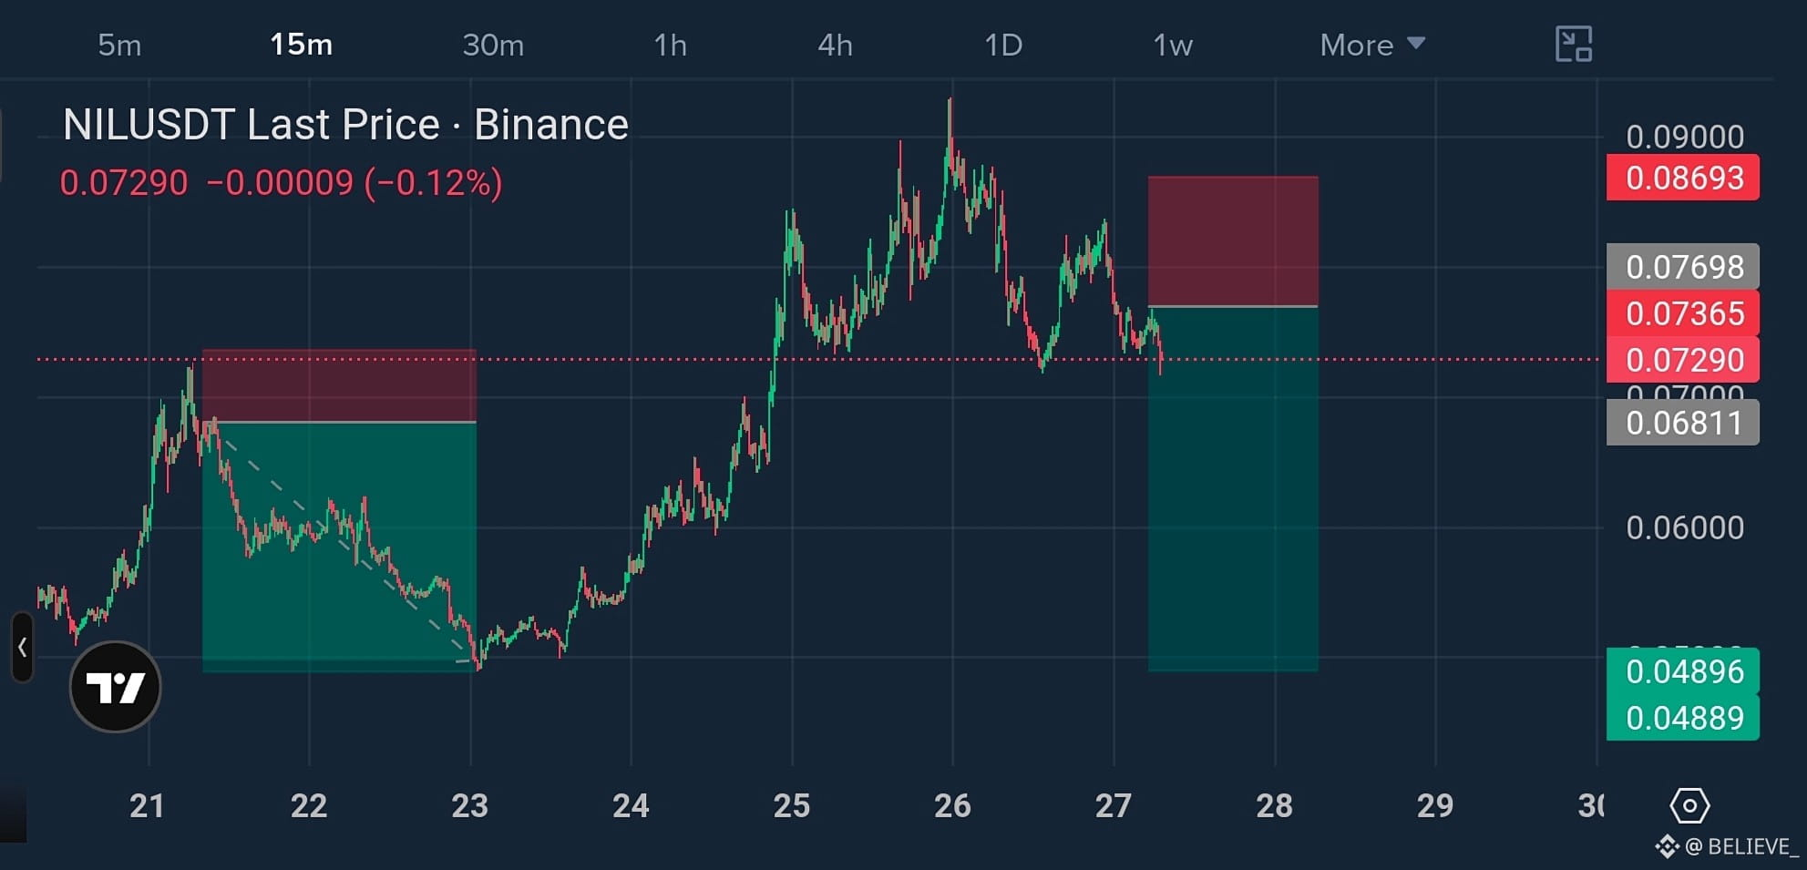Screen dimensions: 1807x870
Task: Select the right short position red stop zone
Action: click(x=1233, y=241)
